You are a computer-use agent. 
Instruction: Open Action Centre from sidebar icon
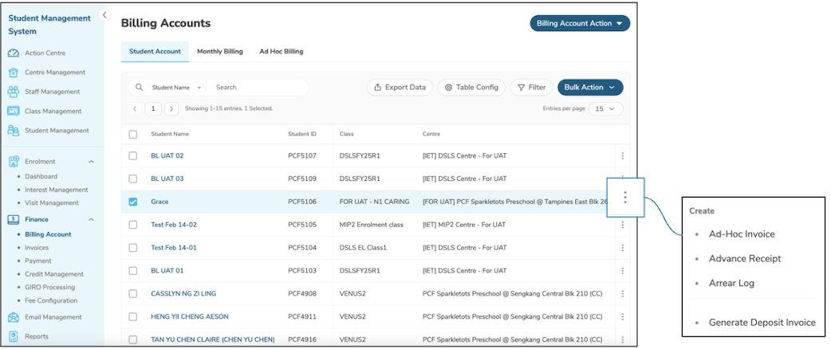point(14,53)
